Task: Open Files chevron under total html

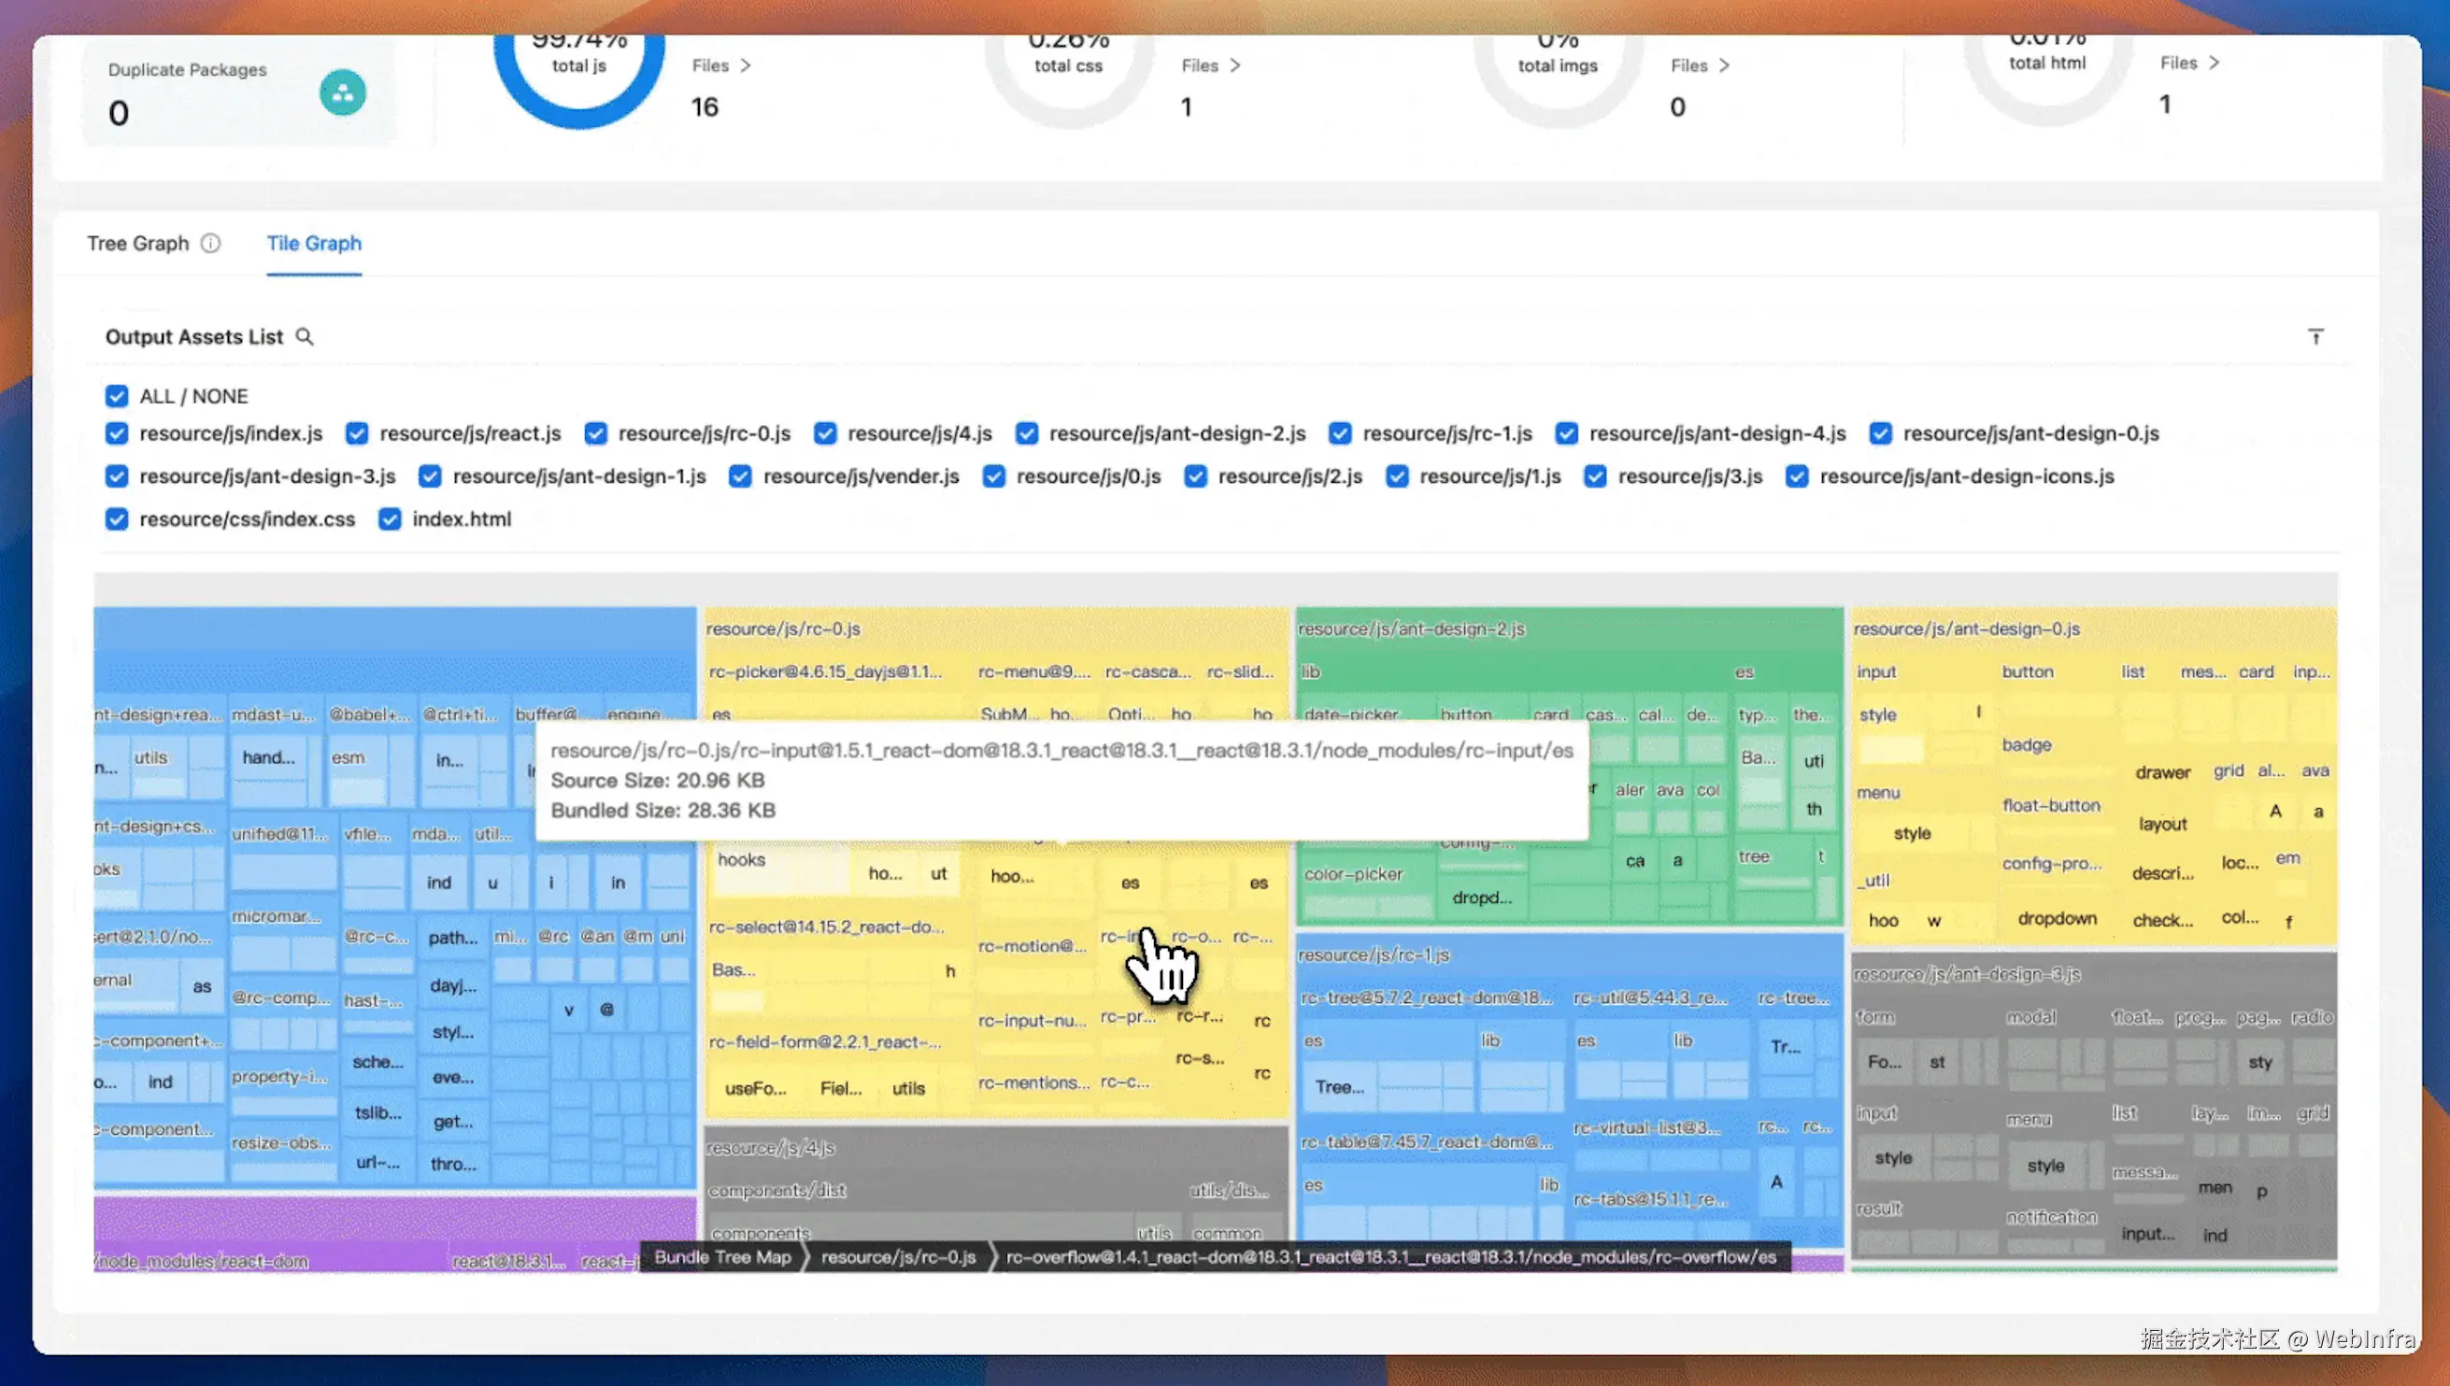Action: 2214,62
